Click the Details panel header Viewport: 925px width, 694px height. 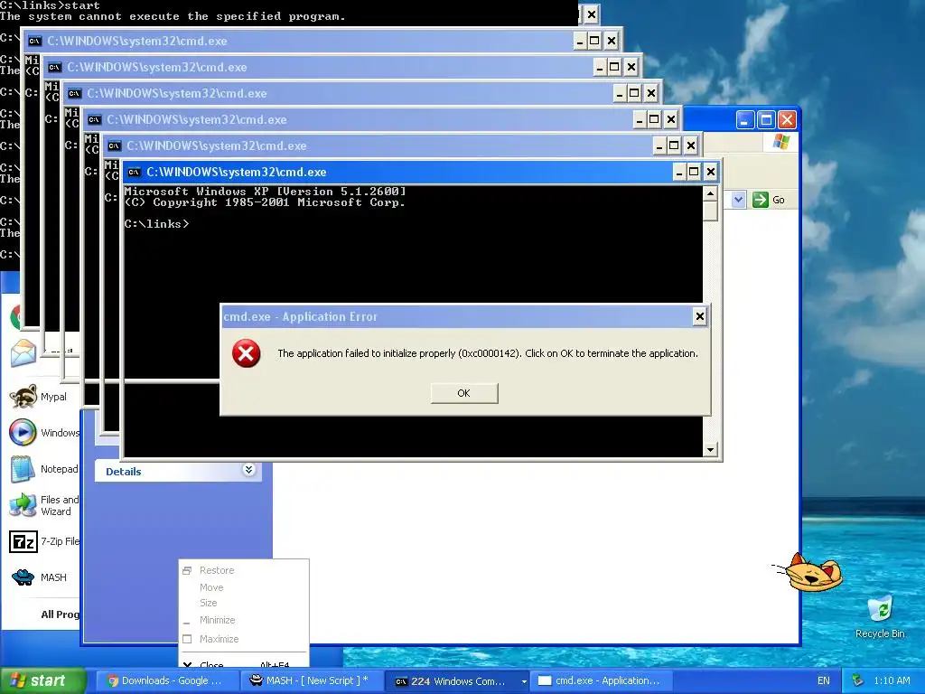178,471
